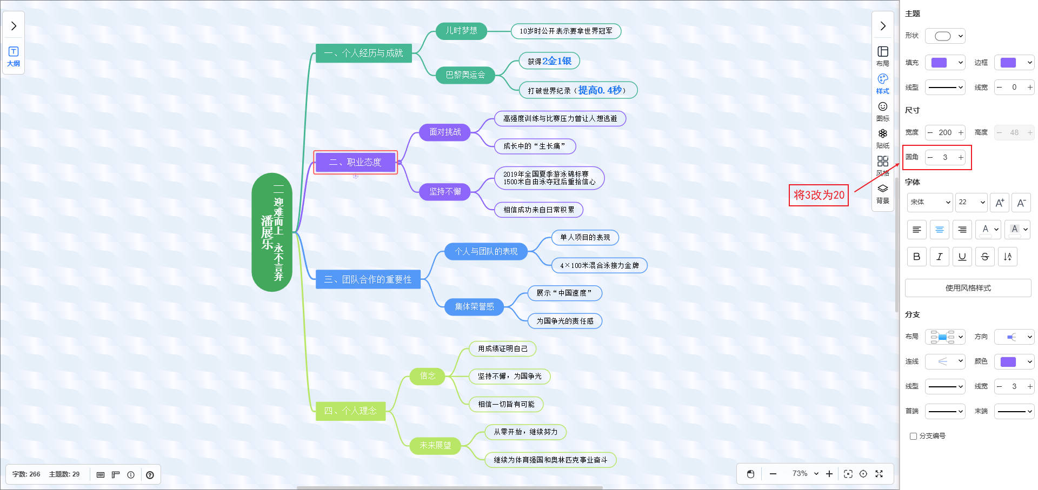Toggle italic text formatting
Image resolution: width=1038 pixels, height=490 pixels.
(x=939, y=257)
